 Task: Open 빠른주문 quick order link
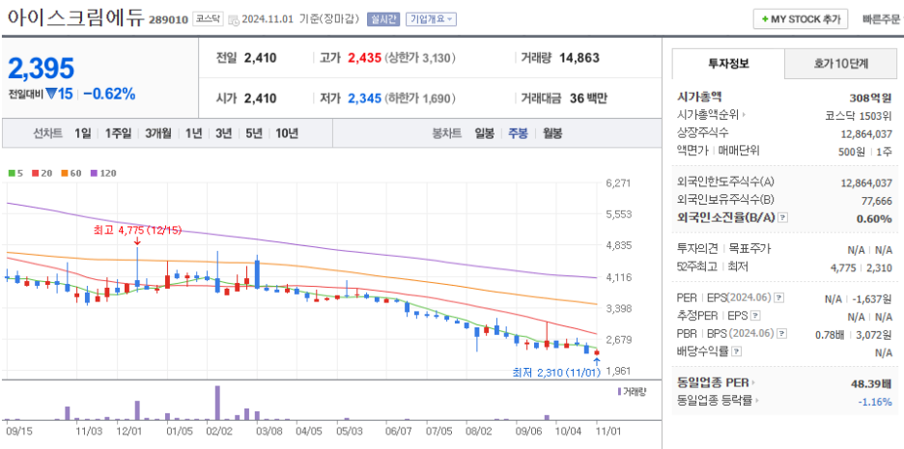(x=881, y=19)
